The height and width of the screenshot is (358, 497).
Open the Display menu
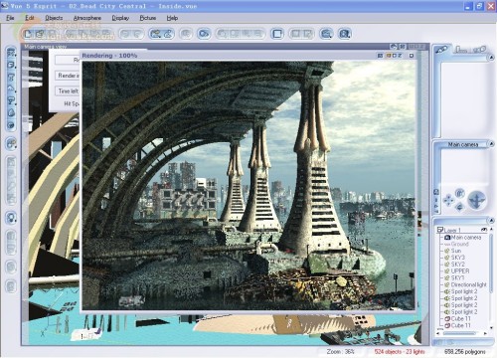tap(120, 18)
